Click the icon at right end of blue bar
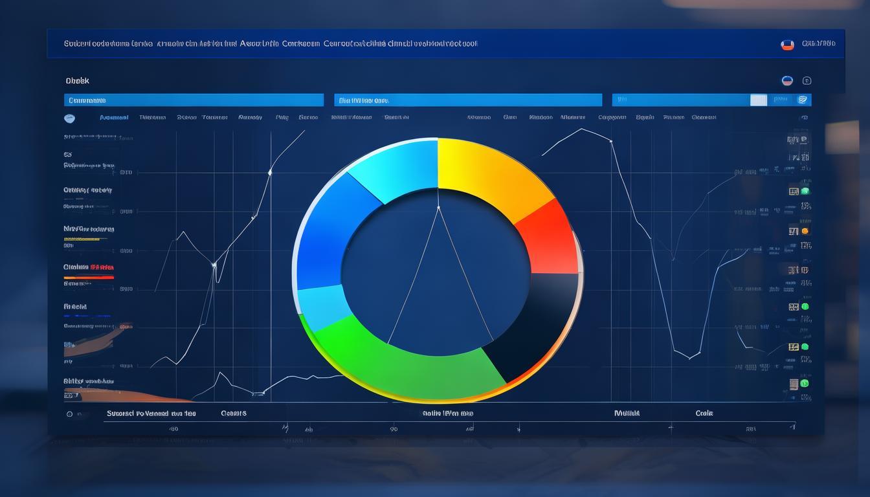Screen dimensions: 870x497 [803, 100]
